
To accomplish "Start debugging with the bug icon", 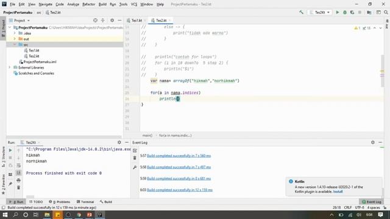I will pyautogui.click(x=345, y=12).
